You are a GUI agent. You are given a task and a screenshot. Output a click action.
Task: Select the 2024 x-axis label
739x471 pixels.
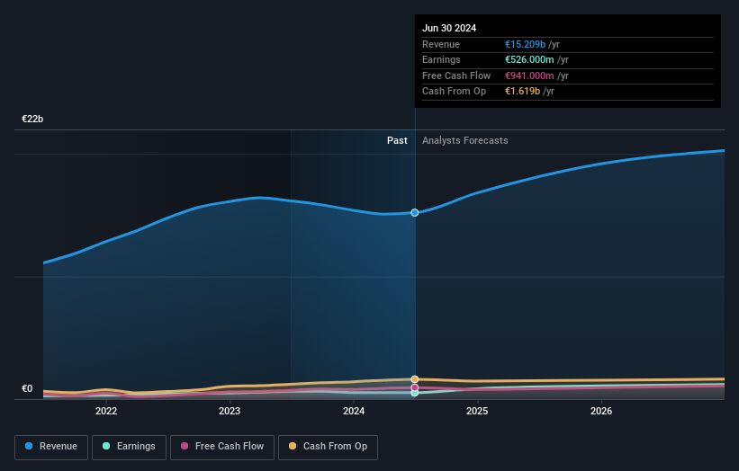tap(354, 411)
